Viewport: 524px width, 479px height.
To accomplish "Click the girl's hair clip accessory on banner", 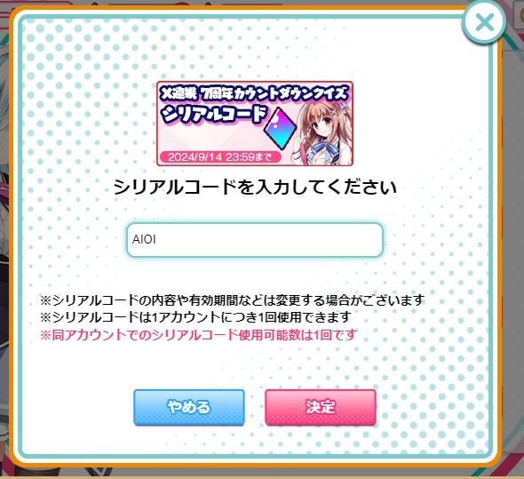I will [335, 111].
